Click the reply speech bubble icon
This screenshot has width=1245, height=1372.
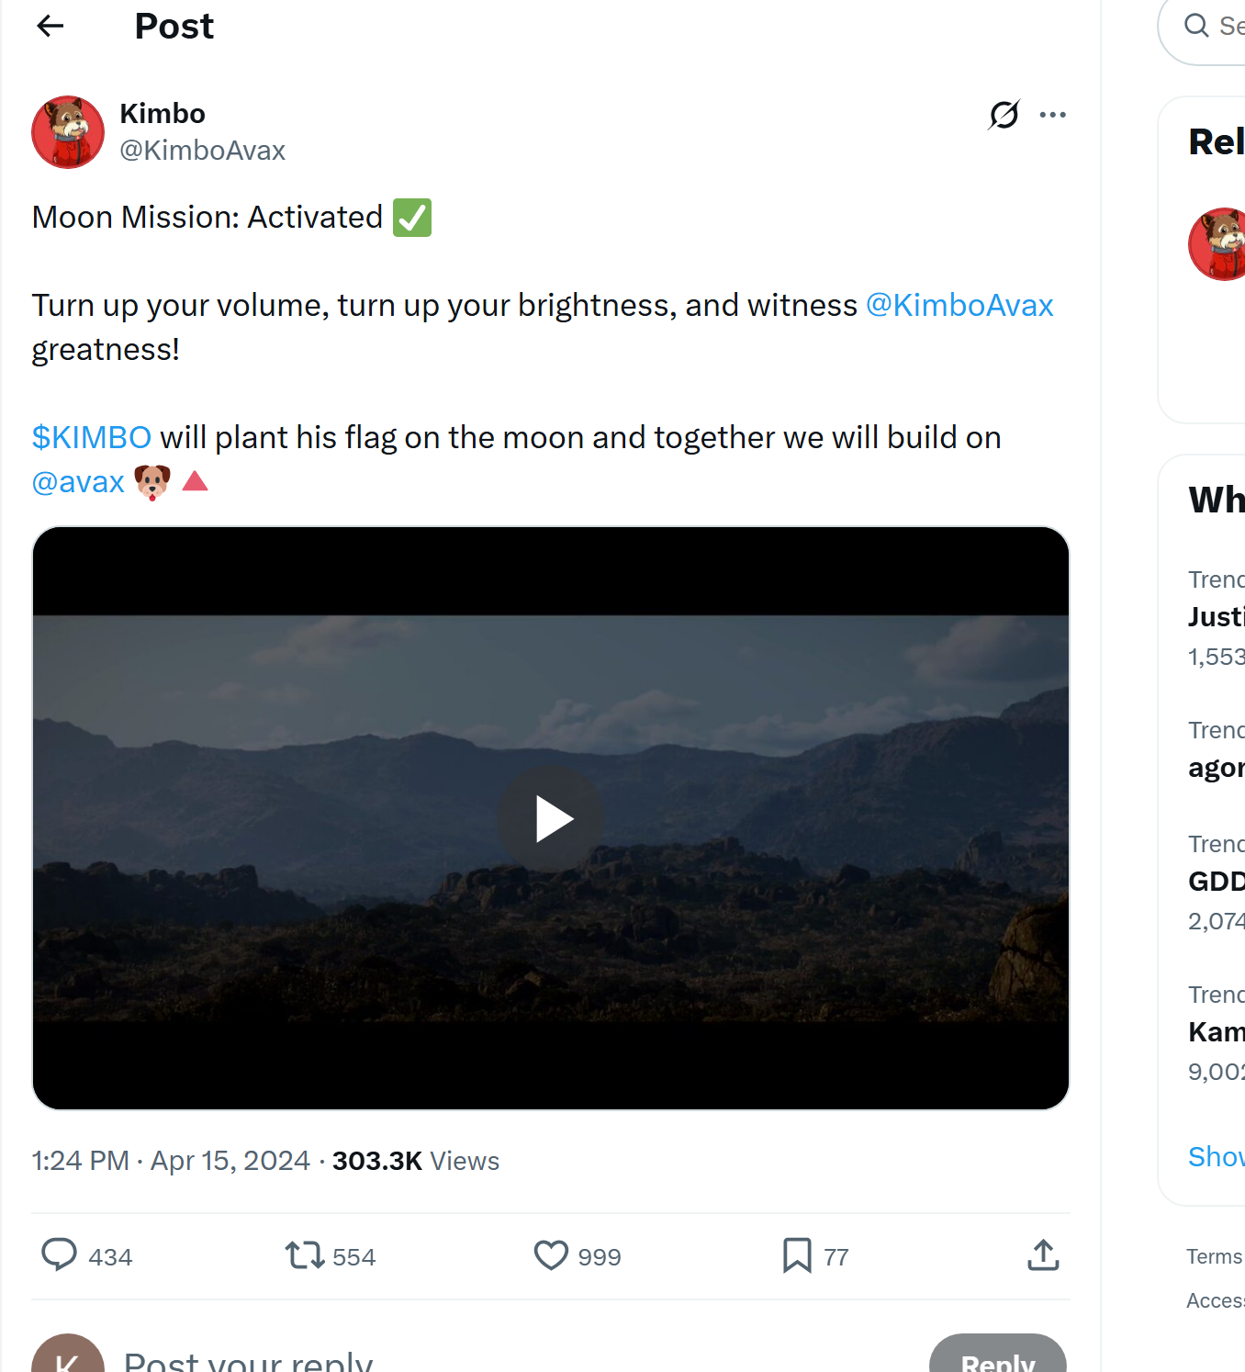click(60, 1254)
